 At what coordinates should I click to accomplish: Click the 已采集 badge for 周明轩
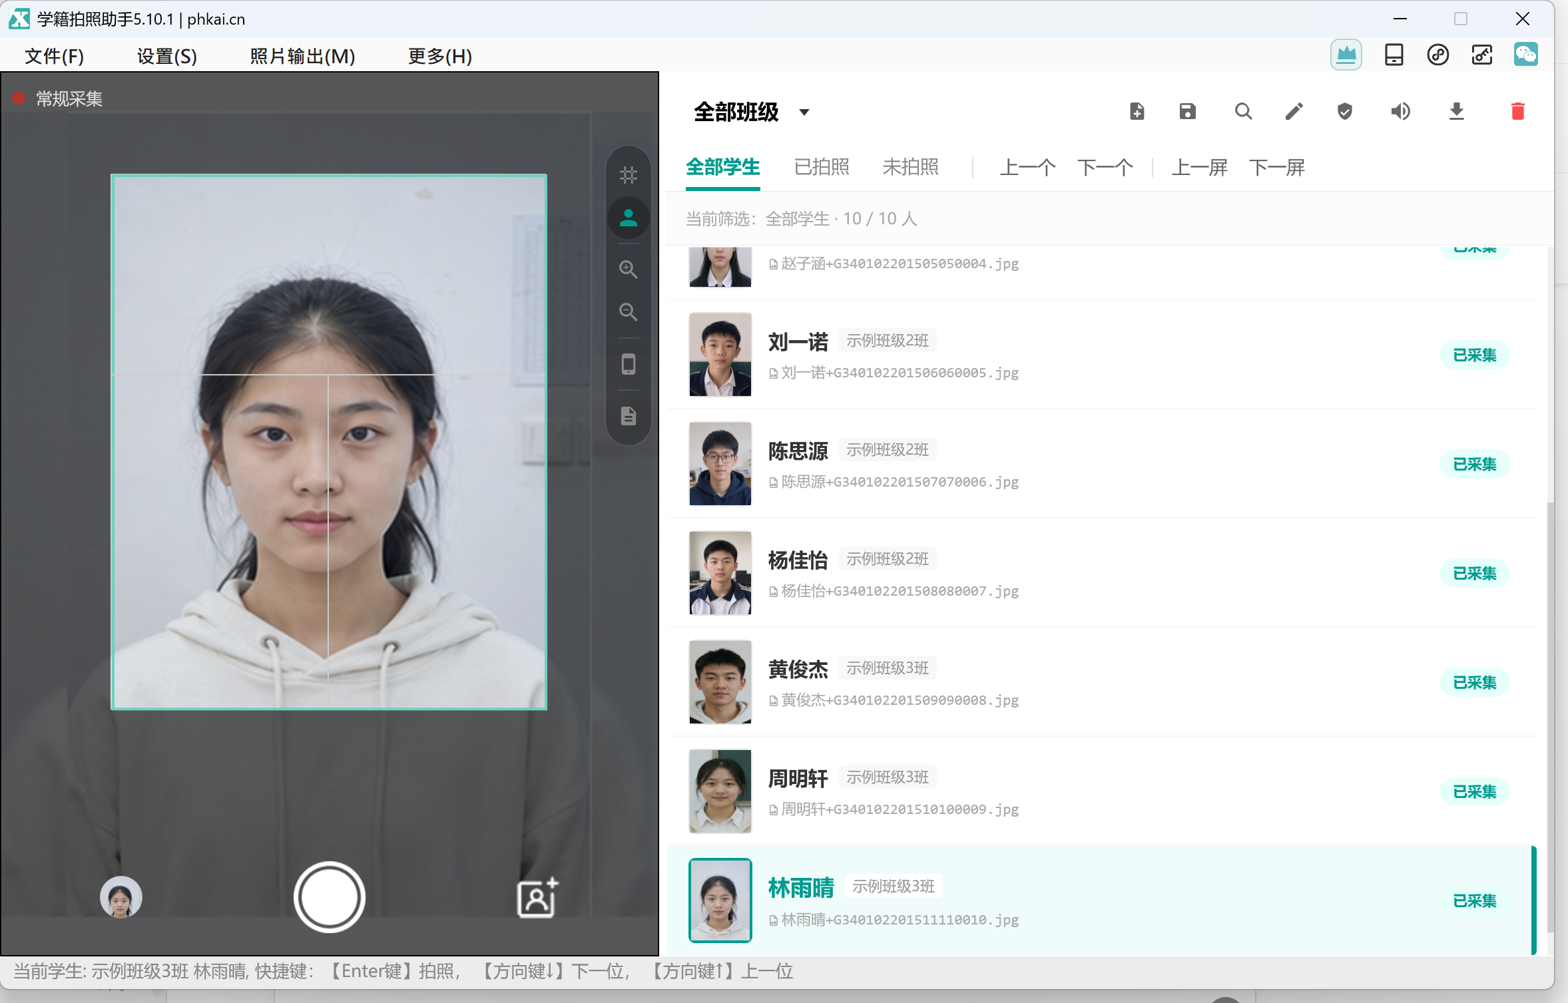coord(1475,791)
